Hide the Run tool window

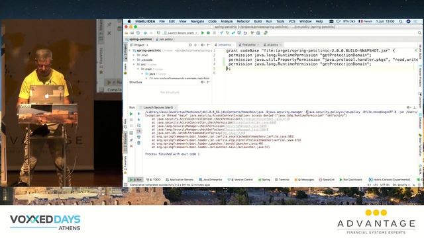pos(415,107)
